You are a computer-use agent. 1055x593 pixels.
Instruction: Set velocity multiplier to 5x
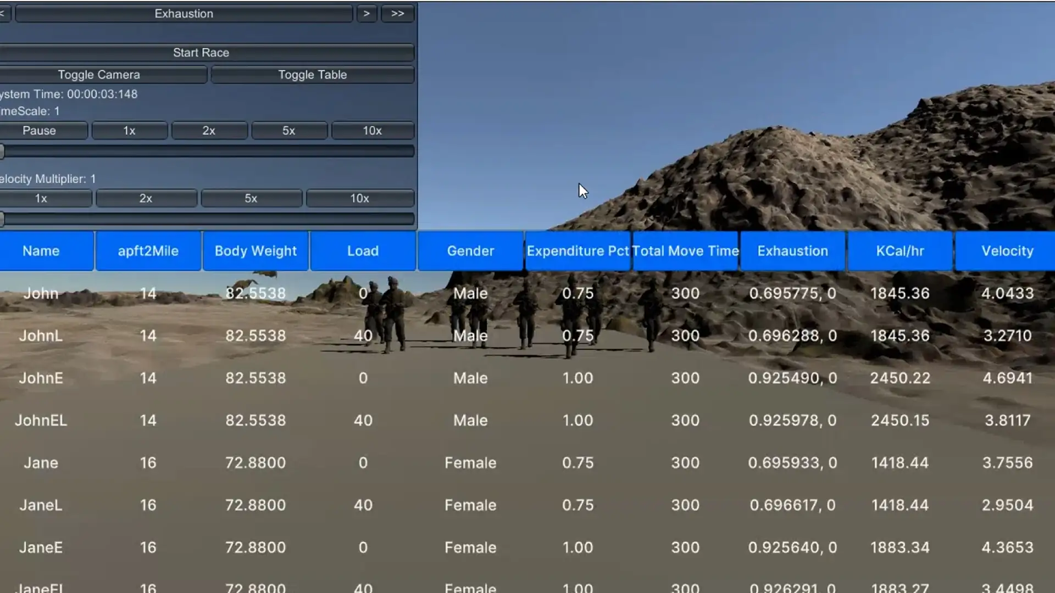[251, 198]
